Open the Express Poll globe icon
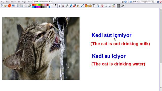This screenshot has width=162, height=91. 30,6
